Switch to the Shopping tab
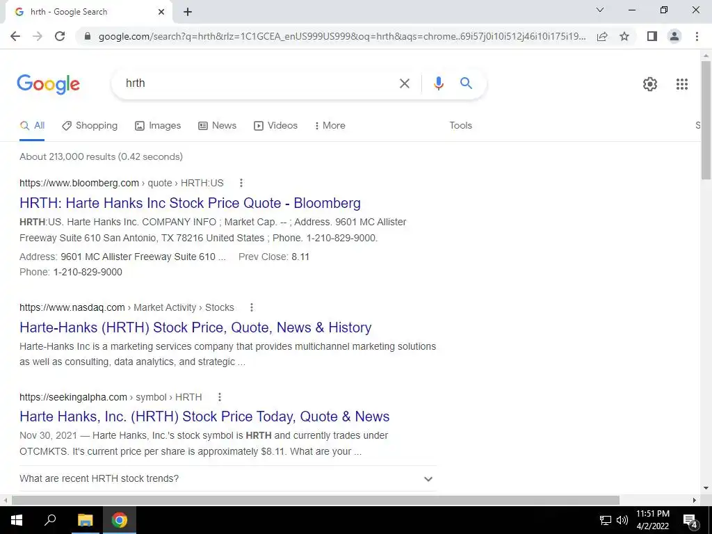The width and height of the screenshot is (712, 534). (90, 126)
